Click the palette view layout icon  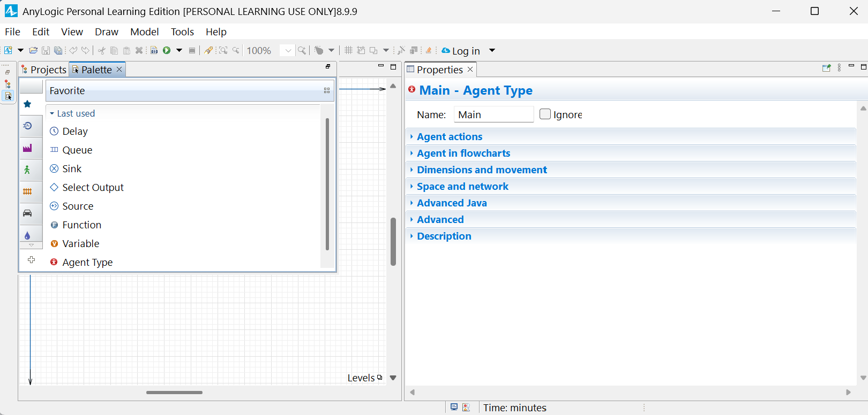pos(327,91)
